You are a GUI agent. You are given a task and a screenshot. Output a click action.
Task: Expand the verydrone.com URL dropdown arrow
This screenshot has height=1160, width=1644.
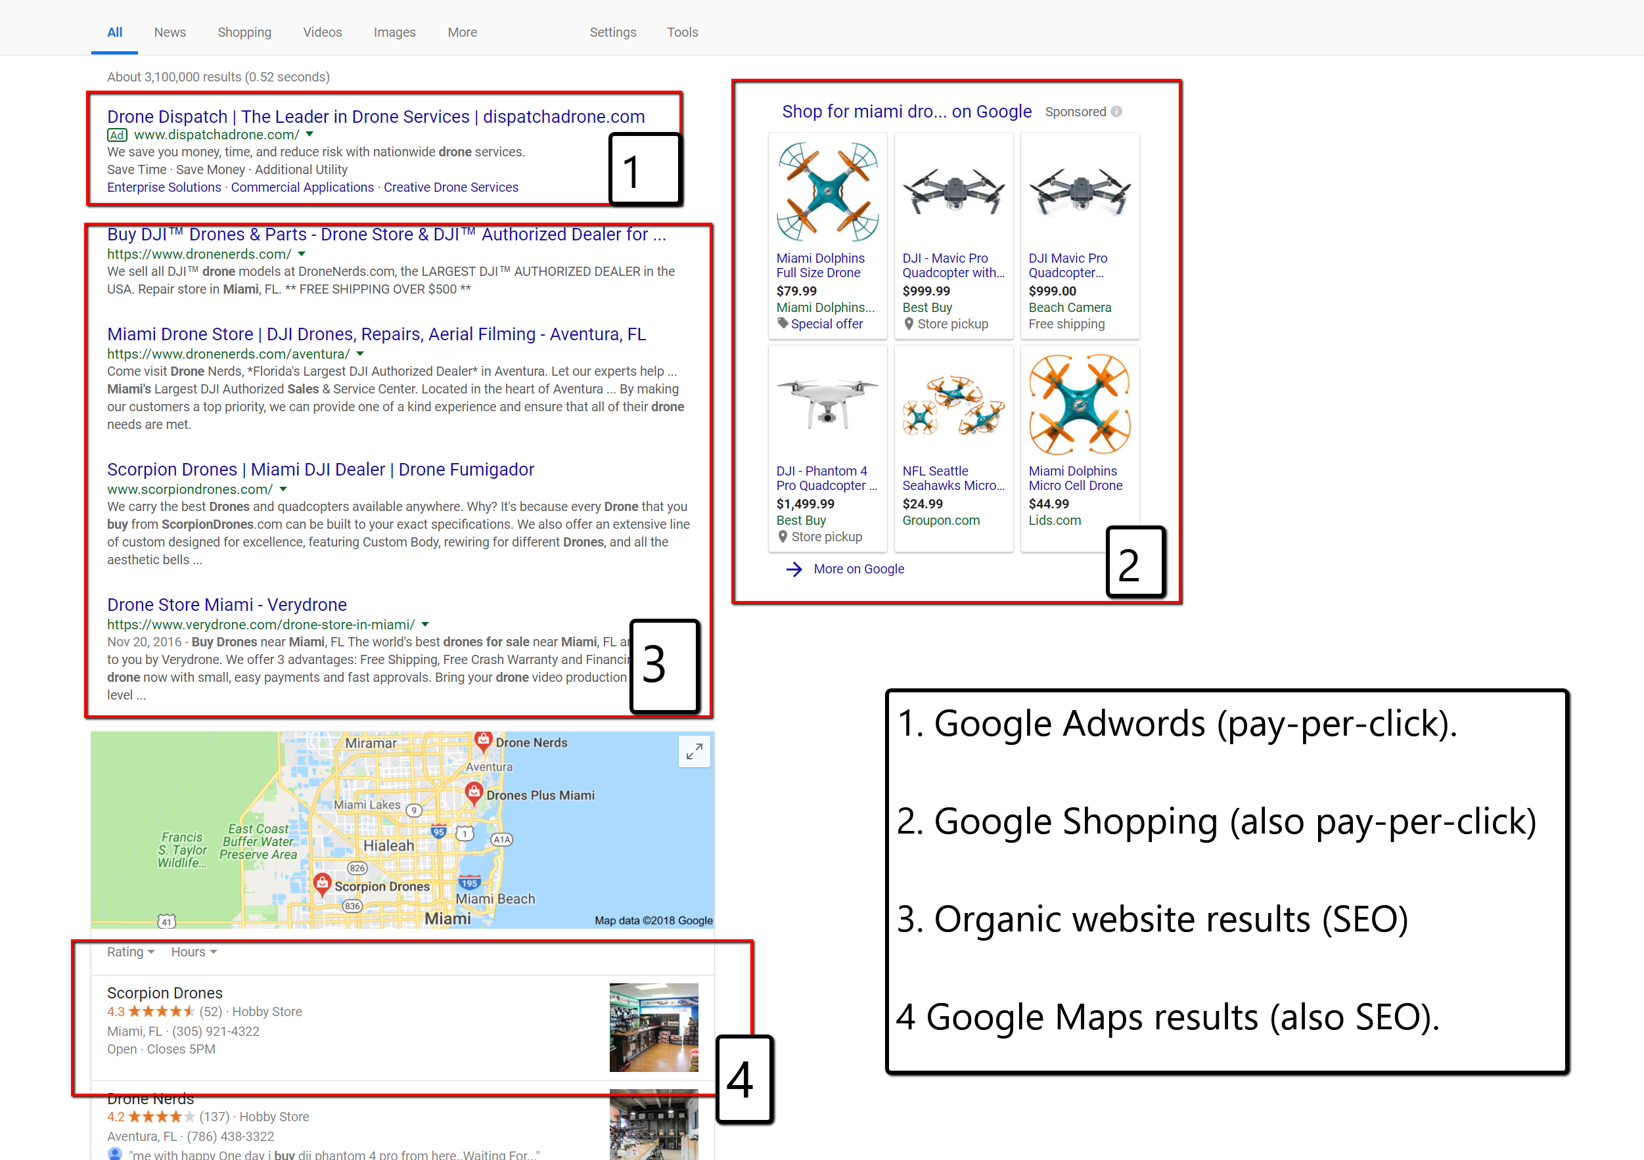pos(424,624)
